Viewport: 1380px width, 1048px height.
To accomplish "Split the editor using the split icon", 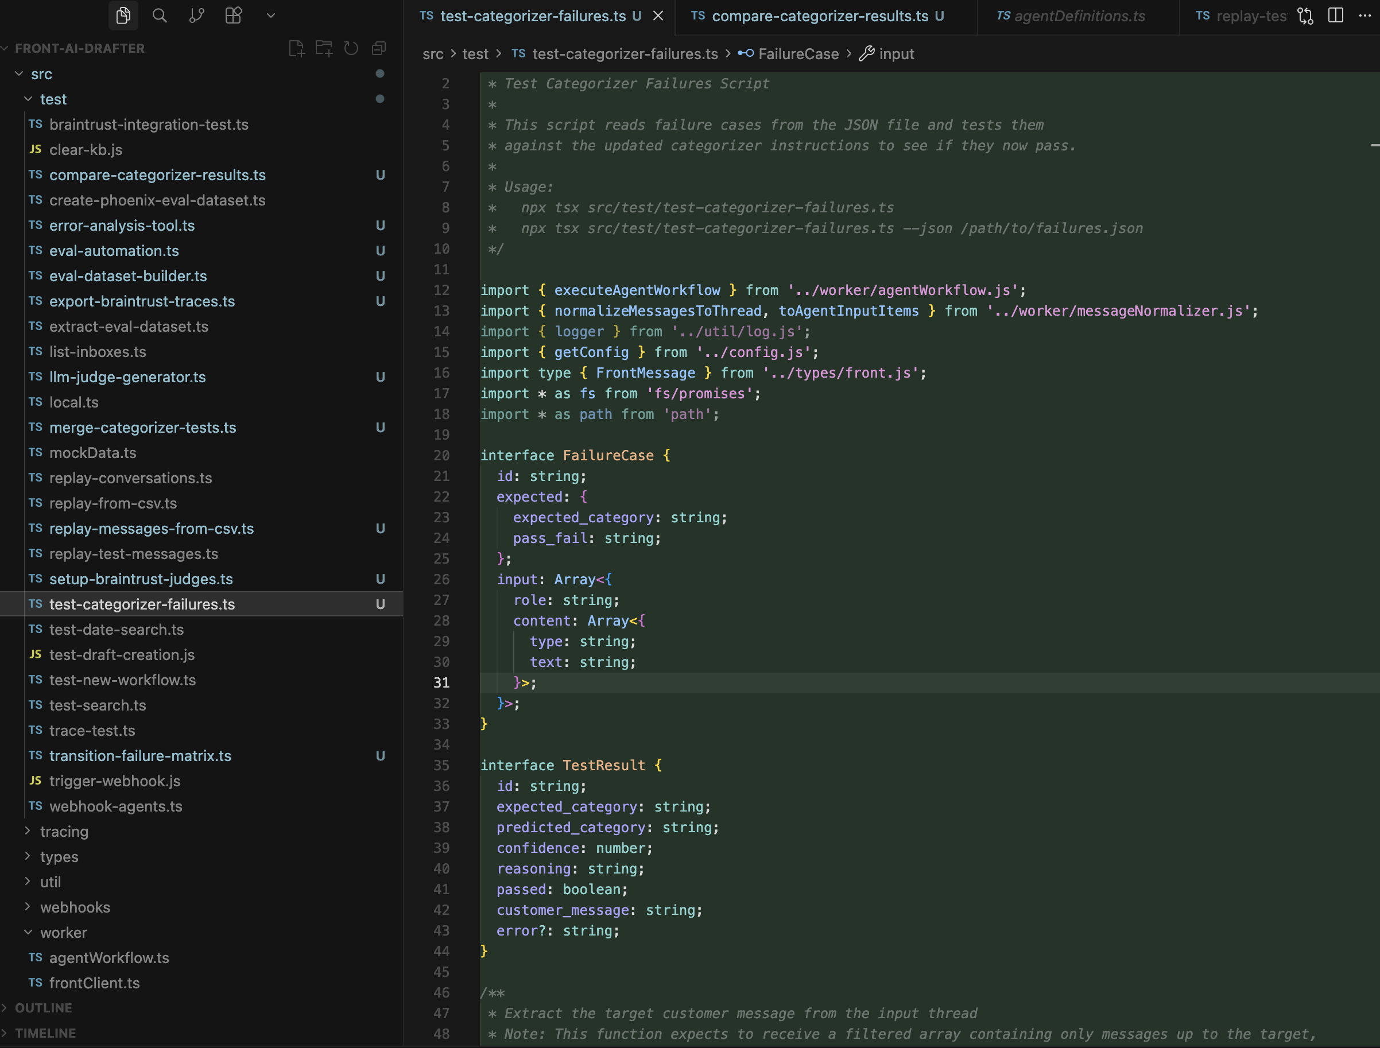I will 1335,15.
